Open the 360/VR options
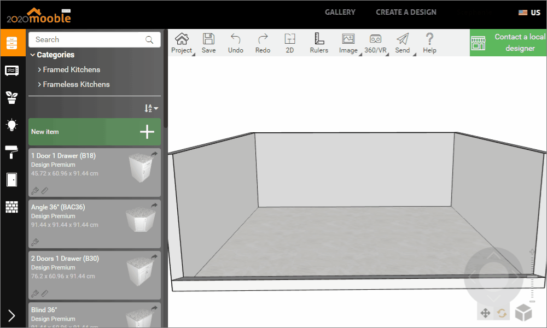This screenshot has width=547, height=328. 376,43
